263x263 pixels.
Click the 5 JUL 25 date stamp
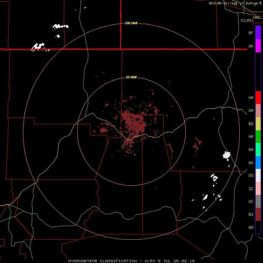169,261
